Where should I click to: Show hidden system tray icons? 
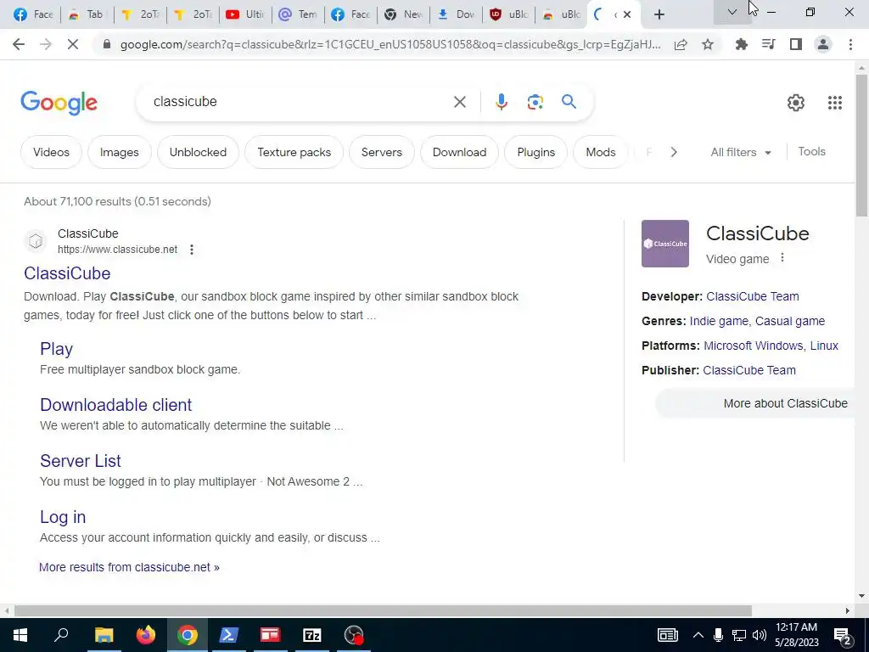point(698,635)
